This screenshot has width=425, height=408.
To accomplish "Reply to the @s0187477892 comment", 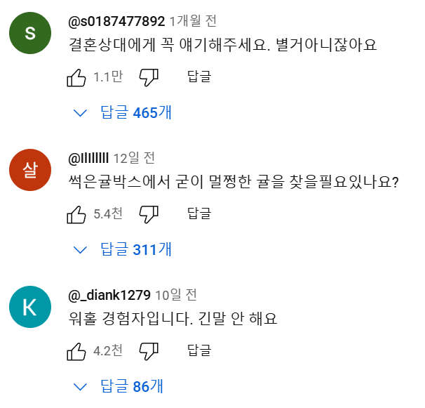I will click(199, 77).
